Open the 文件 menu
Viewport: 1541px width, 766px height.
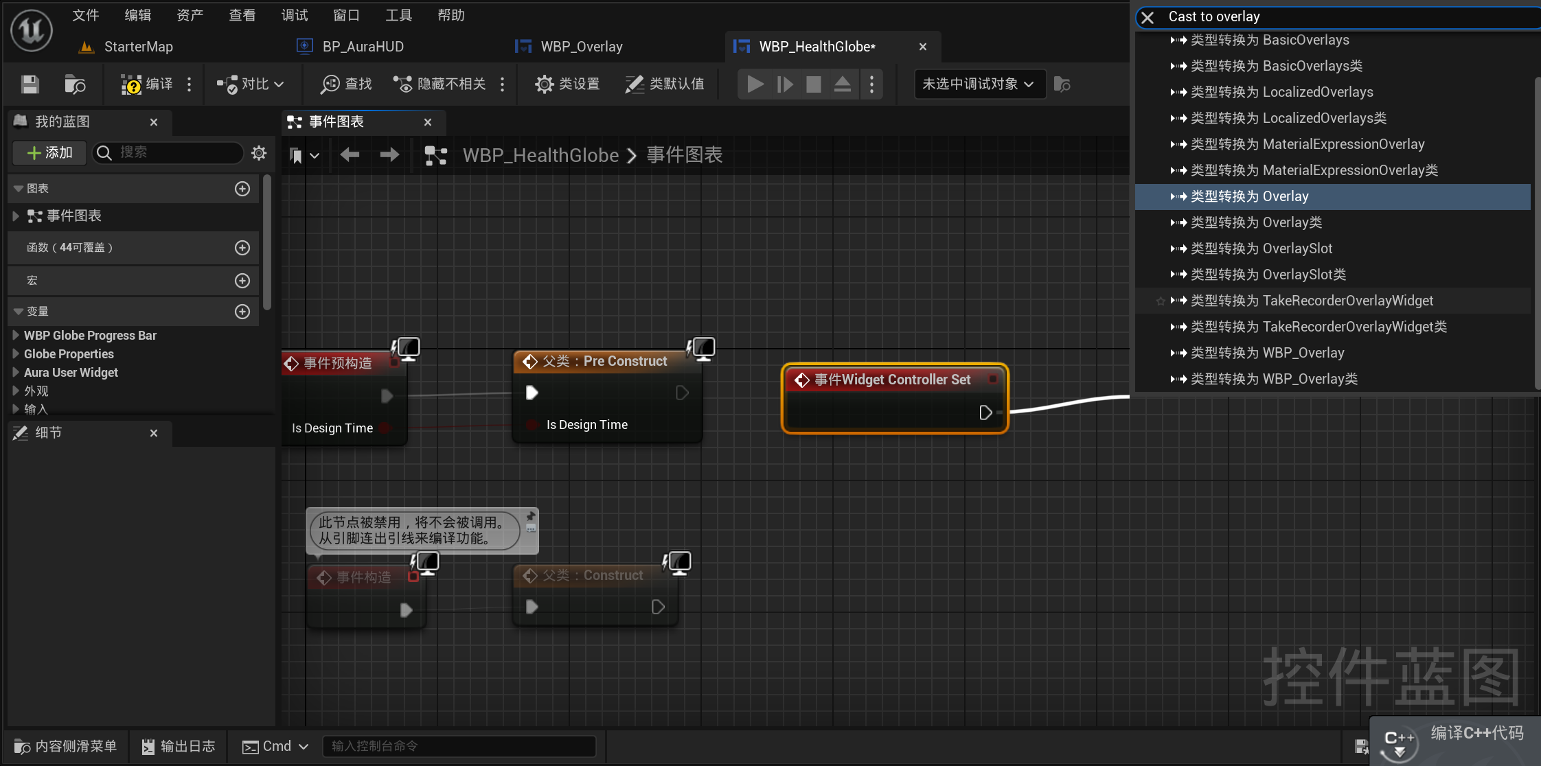[86, 15]
